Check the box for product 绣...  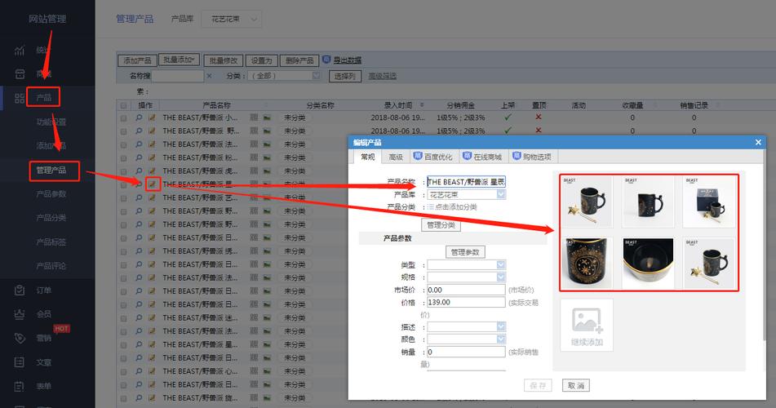(123, 252)
